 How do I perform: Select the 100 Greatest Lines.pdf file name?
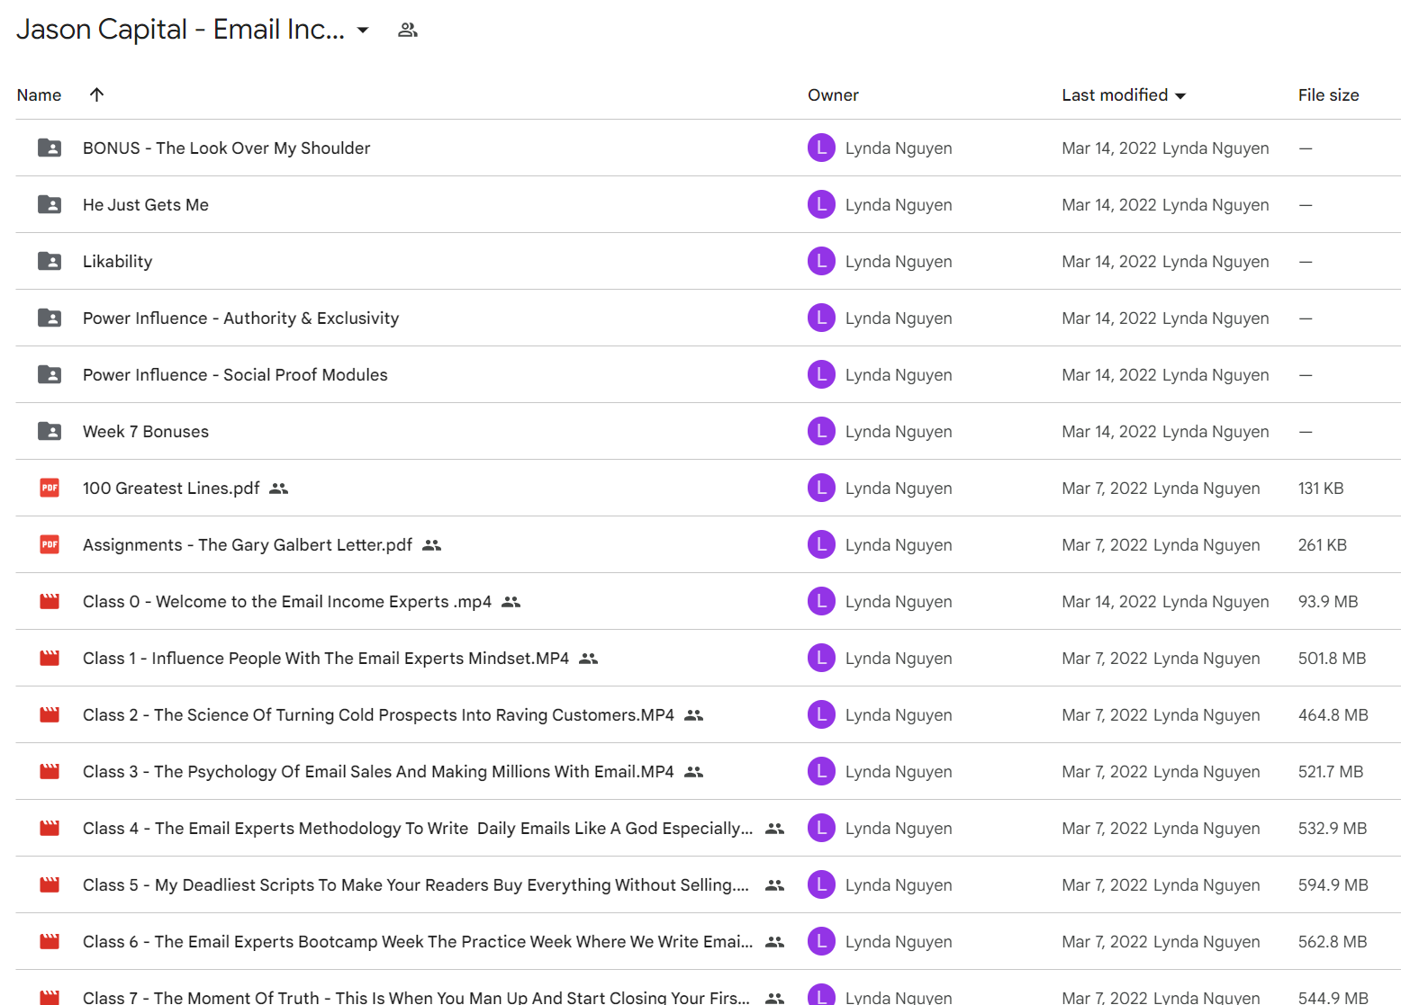point(171,488)
